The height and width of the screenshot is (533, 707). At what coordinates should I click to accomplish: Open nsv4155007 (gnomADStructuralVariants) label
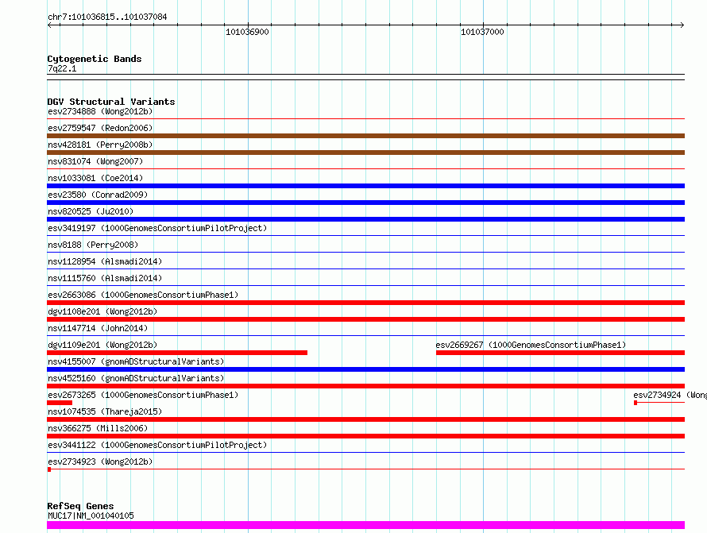click(x=136, y=361)
